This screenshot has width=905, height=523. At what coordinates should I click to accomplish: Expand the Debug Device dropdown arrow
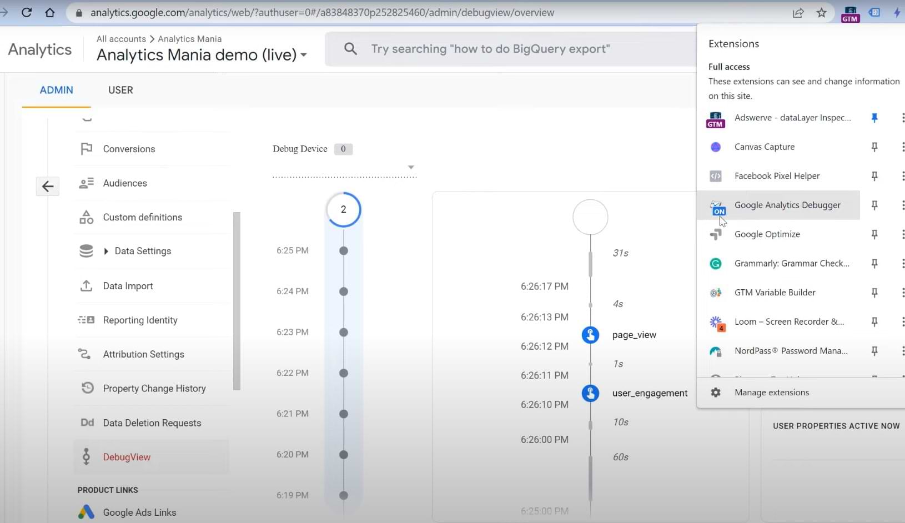pyautogui.click(x=411, y=167)
